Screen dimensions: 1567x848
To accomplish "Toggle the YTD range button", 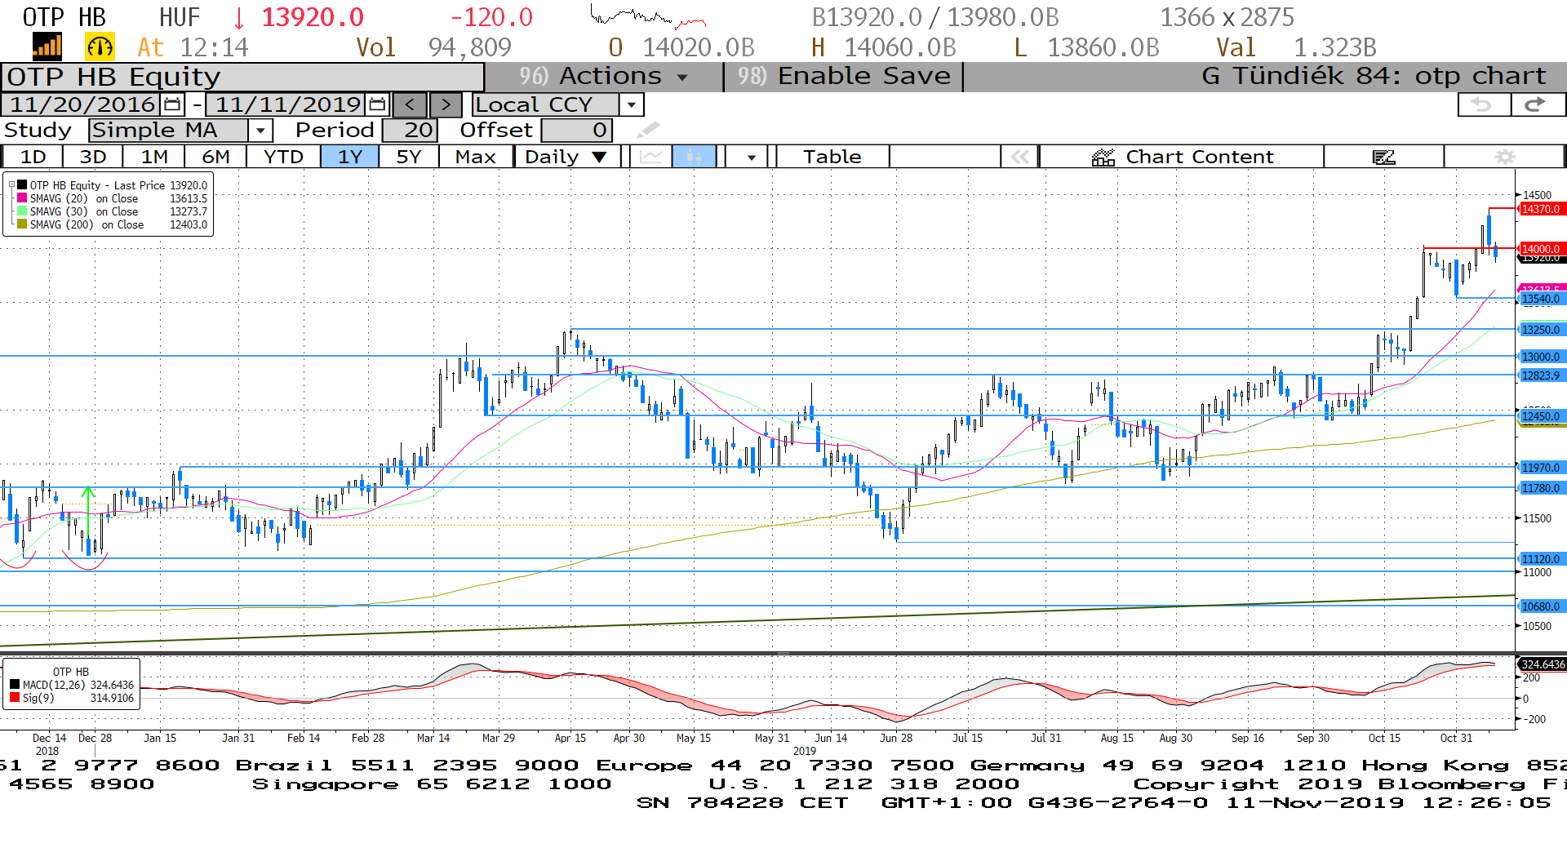I will (283, 157).
